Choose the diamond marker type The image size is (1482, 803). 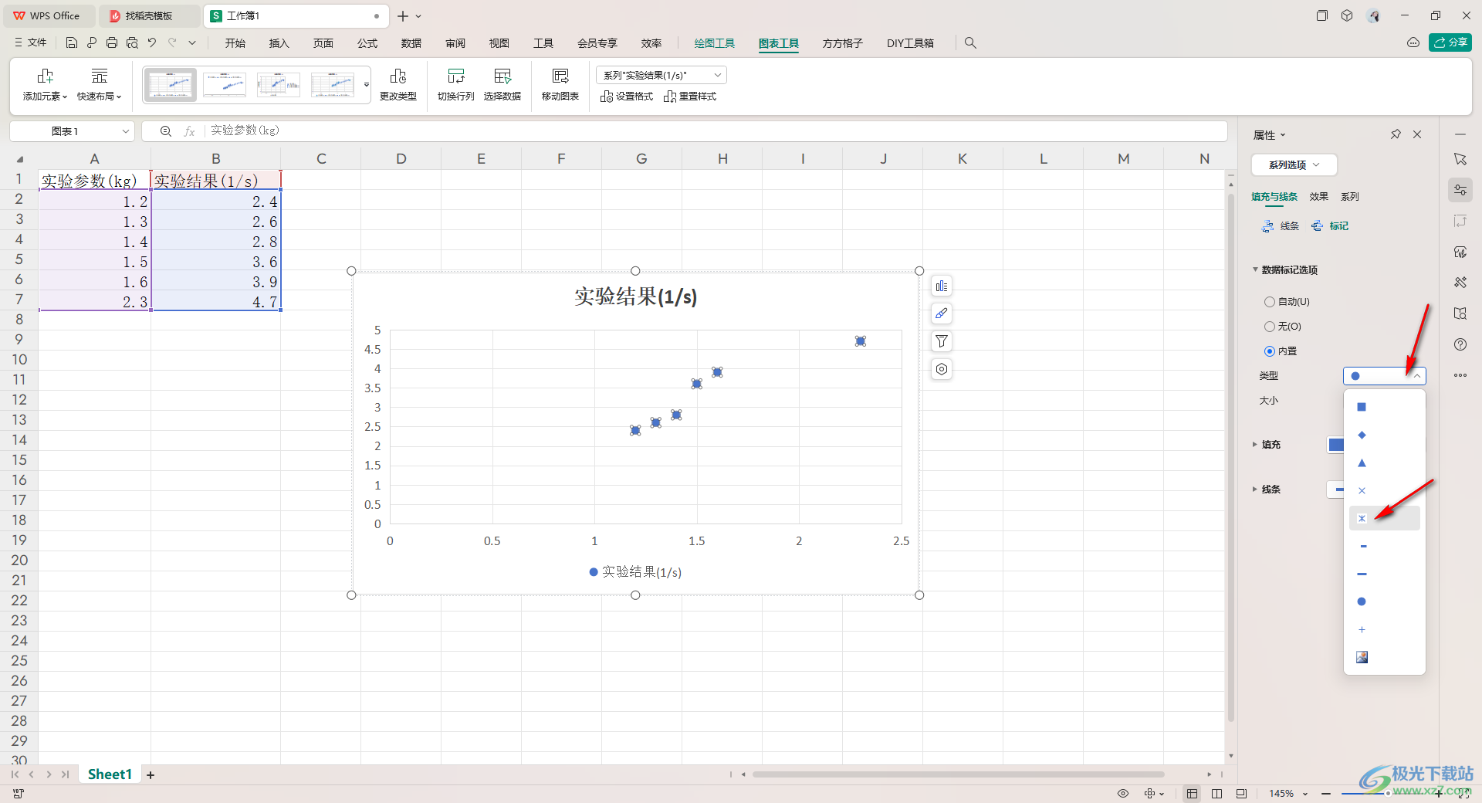click(x=1362, y=435)
